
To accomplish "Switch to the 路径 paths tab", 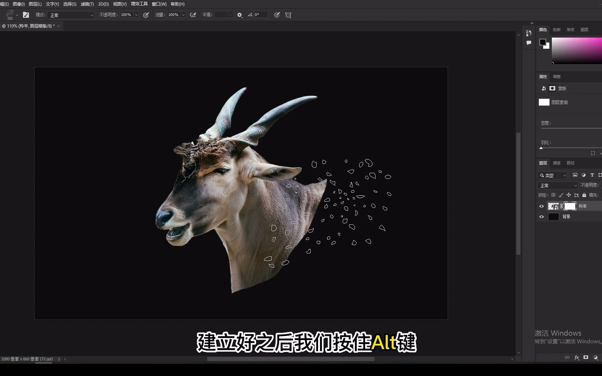I will point(571,163).
